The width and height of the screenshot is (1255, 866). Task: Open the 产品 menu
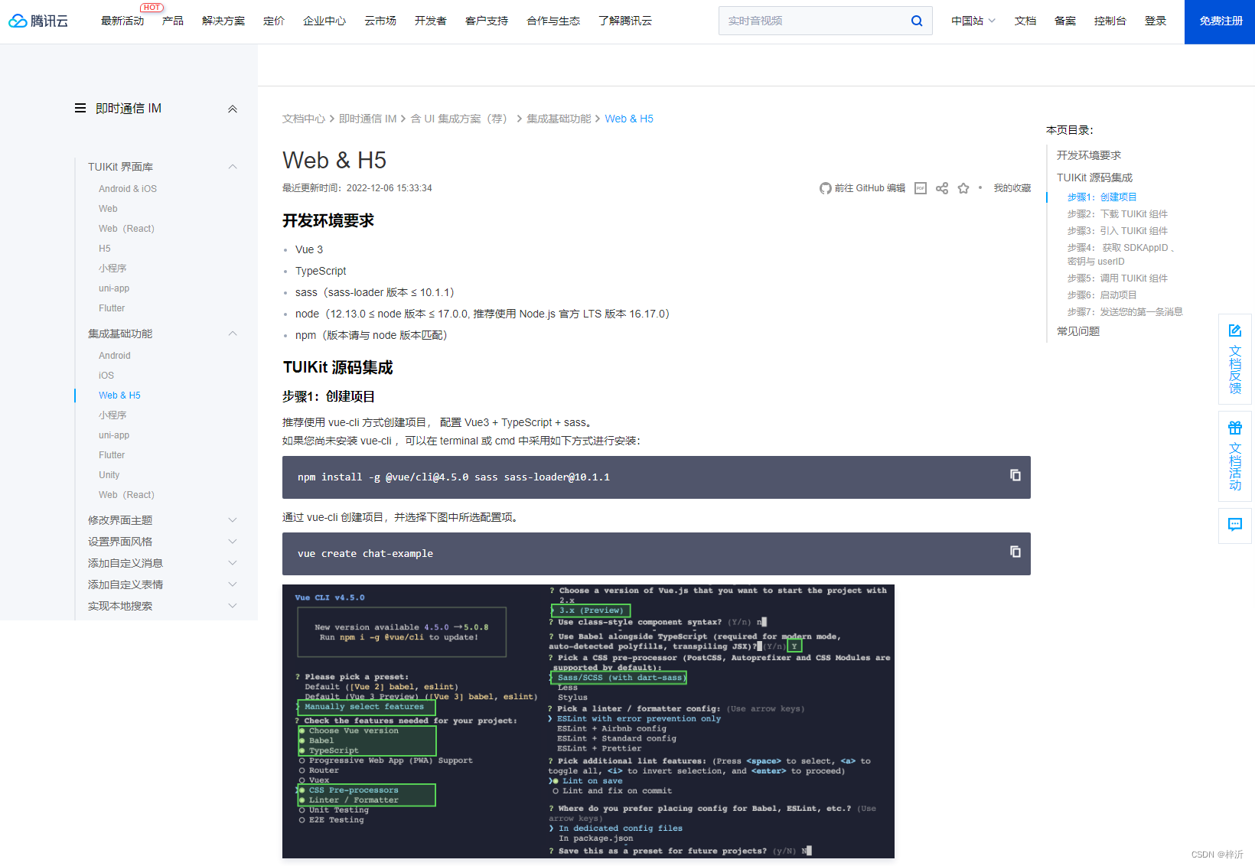click(173, 21)
